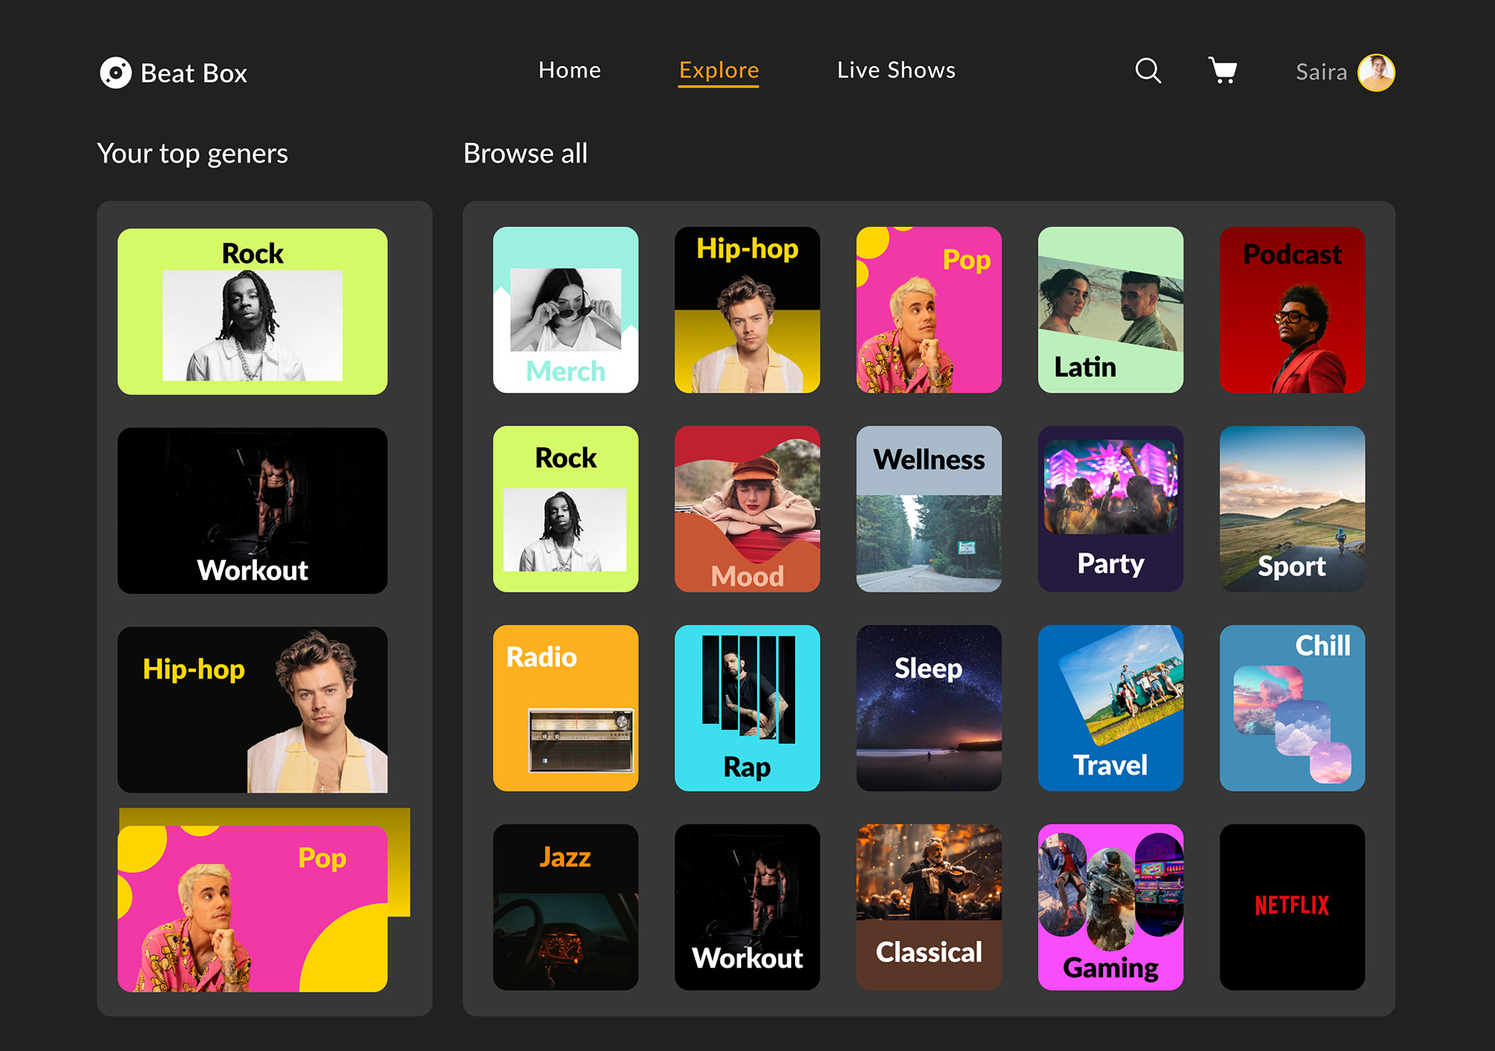Open Pop card in top genres

pyautogui.click(x=252, y=908)
